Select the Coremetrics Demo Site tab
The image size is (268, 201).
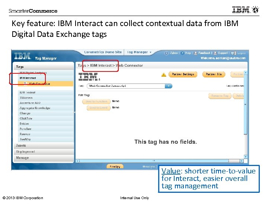coord(103,52)
